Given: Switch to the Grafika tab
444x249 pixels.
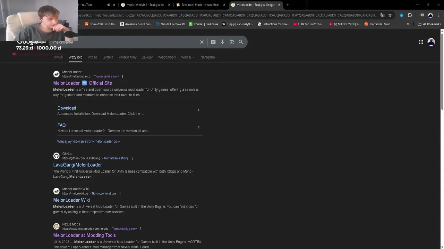Looking at the screenshot, I should point(108,57).
